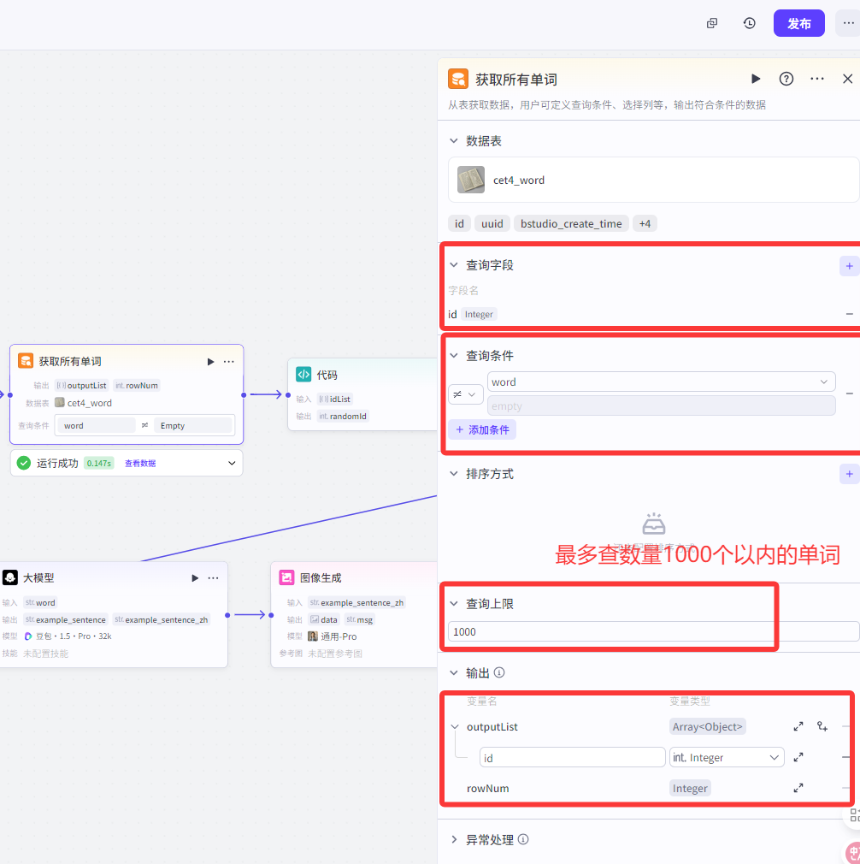860x864 pixels.
Task: Delete the word condition using minus icon
Action: point(850,394)
